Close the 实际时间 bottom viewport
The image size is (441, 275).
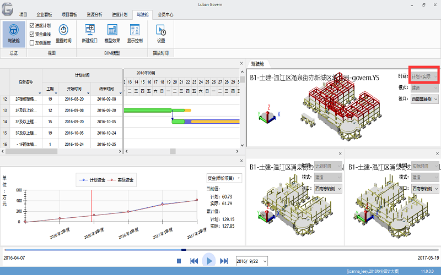tap(437, 153)
